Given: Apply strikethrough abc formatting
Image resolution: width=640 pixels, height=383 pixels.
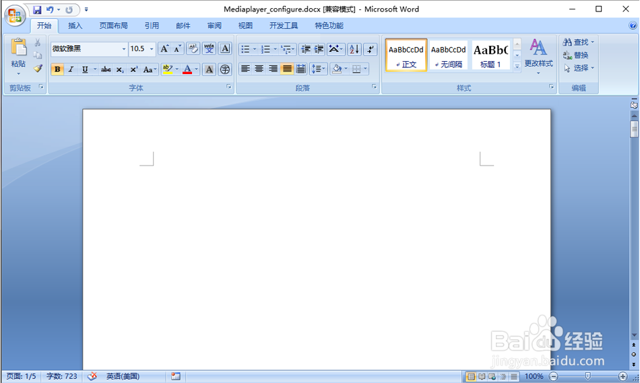Looking at the screenshot, I should (x=106, y=69).
